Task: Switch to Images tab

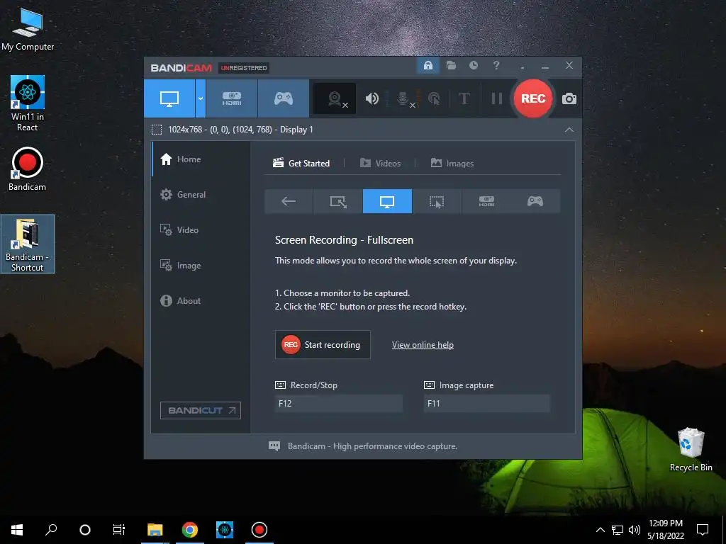Action: pyautogui.click(x=452, y=164)
